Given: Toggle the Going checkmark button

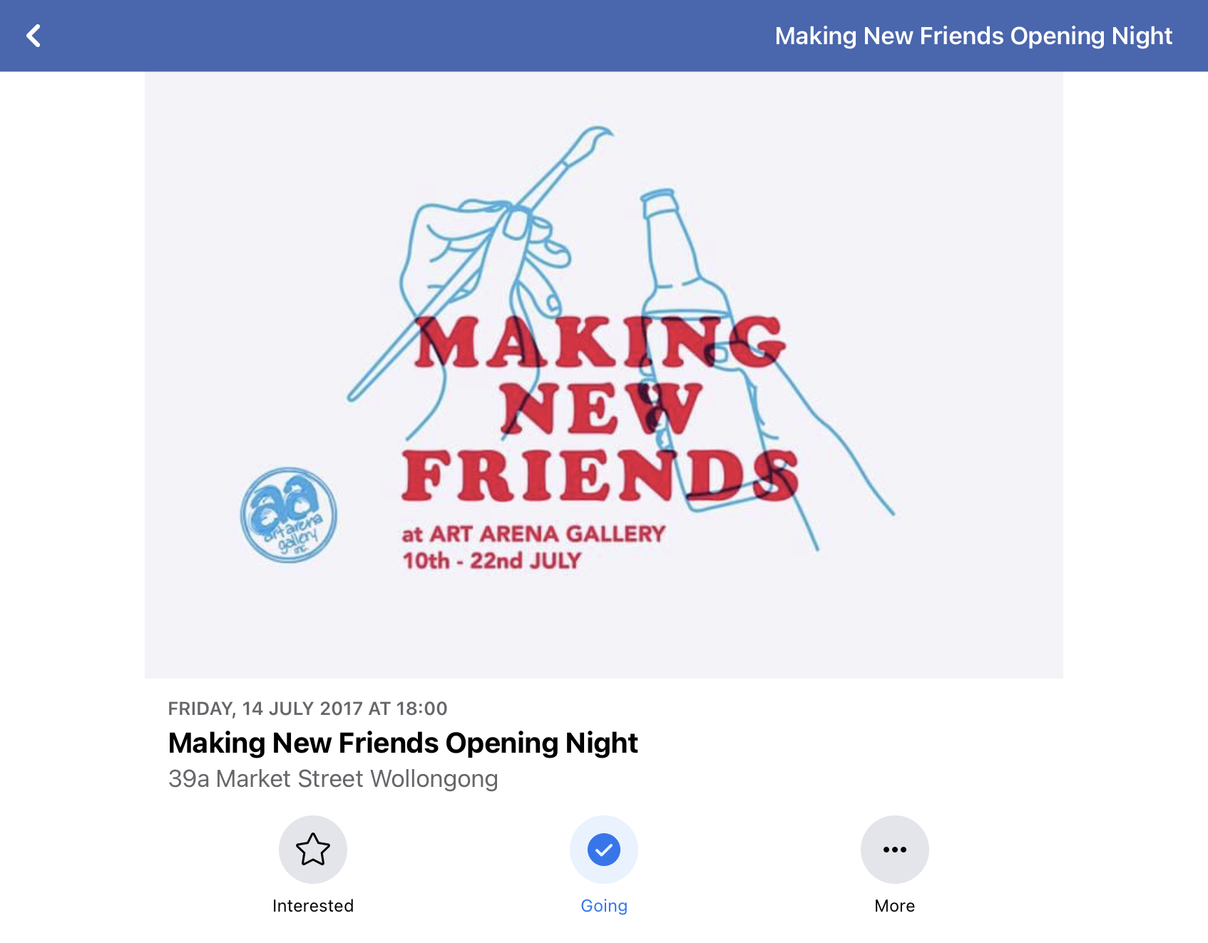Looking at the screenshot, I should [x=604, y=850].
